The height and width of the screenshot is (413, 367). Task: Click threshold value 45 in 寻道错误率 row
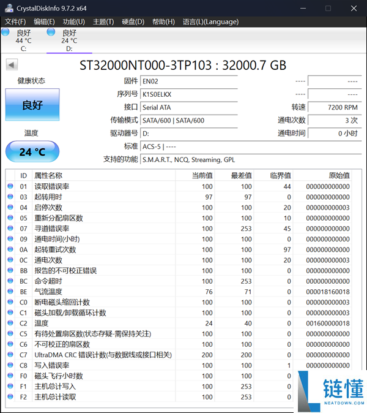287,229
